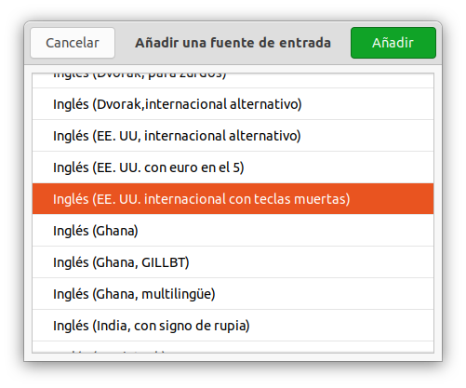
Task: Pick the Dvorak alternative international layout
Action: [233, 104]
